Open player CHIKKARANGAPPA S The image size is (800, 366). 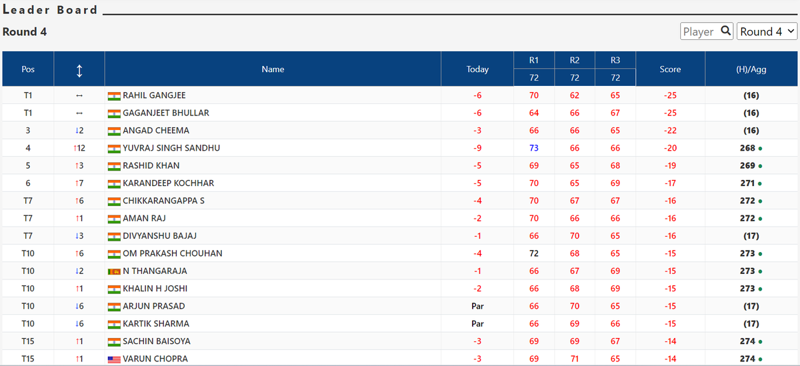tap(164, 201)
